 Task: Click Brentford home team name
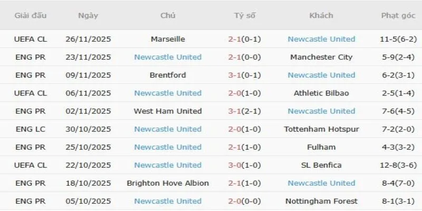pos(168,75)
